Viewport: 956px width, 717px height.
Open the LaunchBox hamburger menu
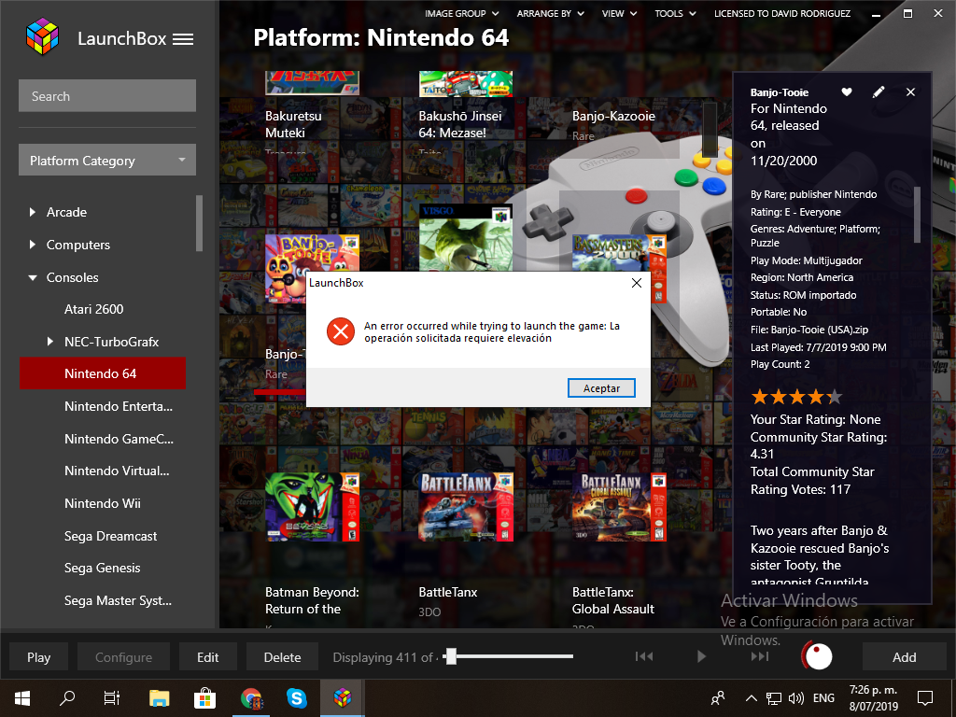[183, 39]
